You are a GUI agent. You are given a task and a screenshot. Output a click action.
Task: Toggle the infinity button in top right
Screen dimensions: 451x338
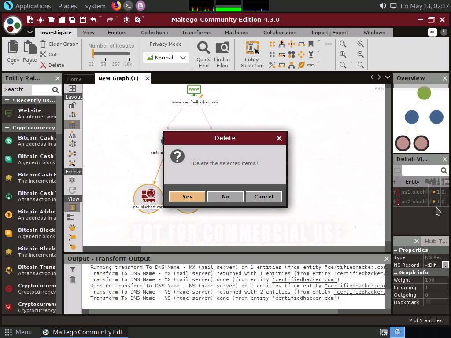tap(432, 32)
